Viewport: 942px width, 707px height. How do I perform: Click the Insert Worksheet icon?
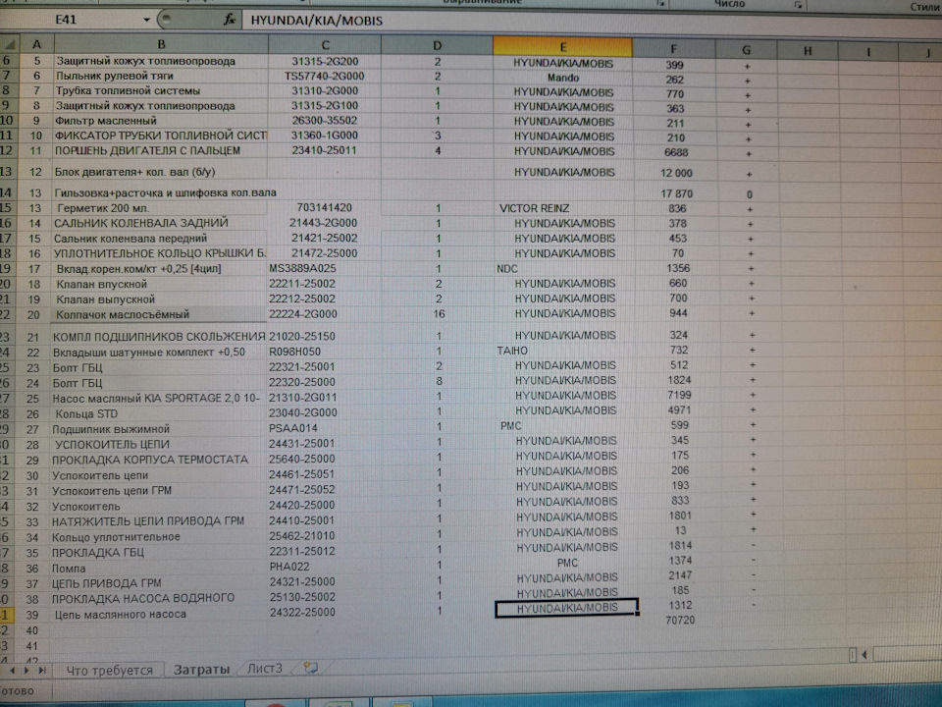pos(311,667)
